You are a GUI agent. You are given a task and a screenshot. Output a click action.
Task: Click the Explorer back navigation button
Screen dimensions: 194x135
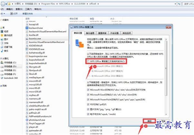point(3,4)
